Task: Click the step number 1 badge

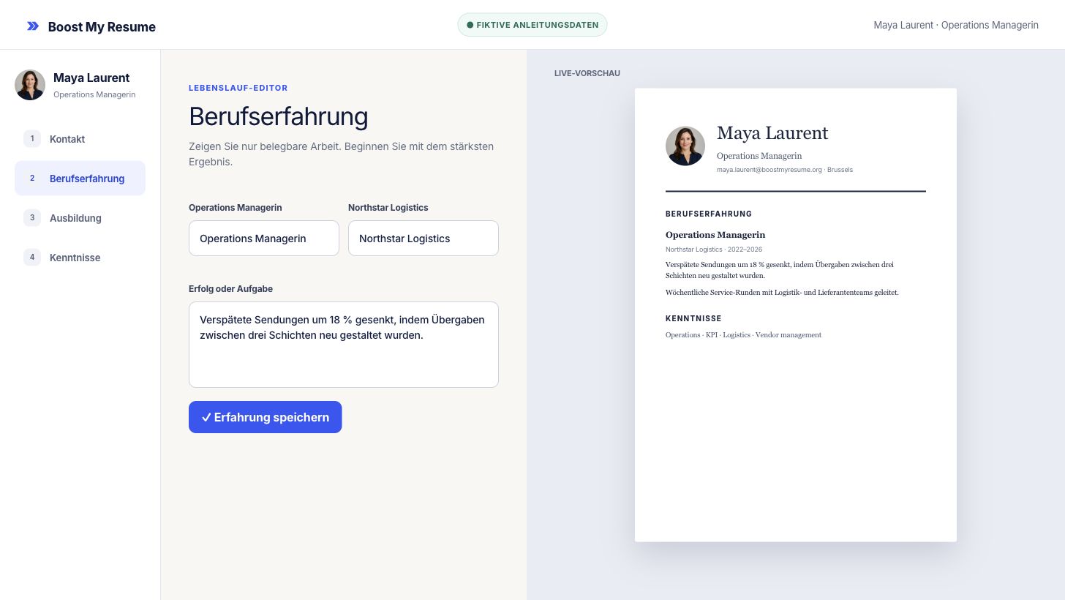Action: [32, 138]
